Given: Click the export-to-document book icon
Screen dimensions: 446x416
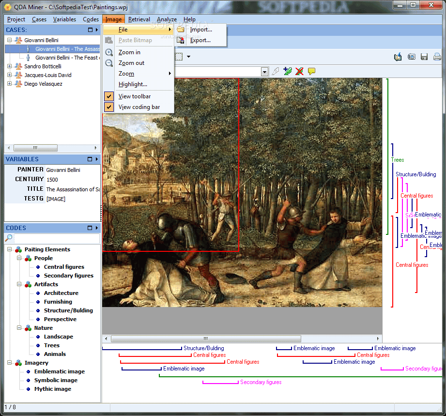Looking at the screenshot, I should pos(398,57).
